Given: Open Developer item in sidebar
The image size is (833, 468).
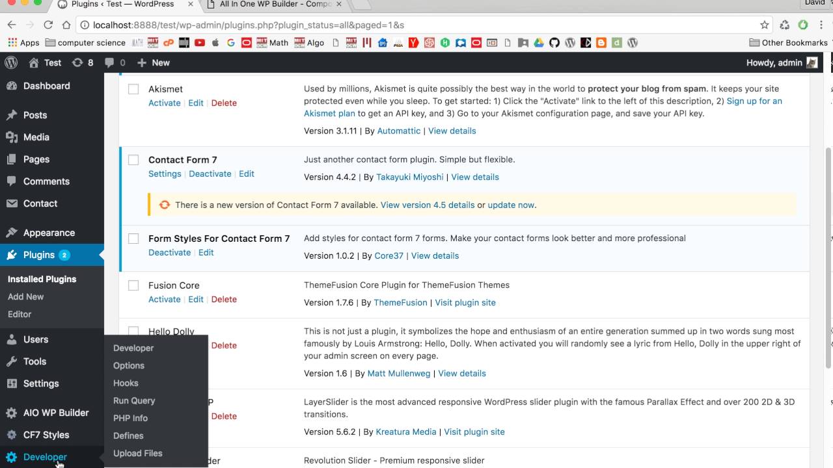Looking at the screenshot, I should pyautogui.click(x=45, y=457).
